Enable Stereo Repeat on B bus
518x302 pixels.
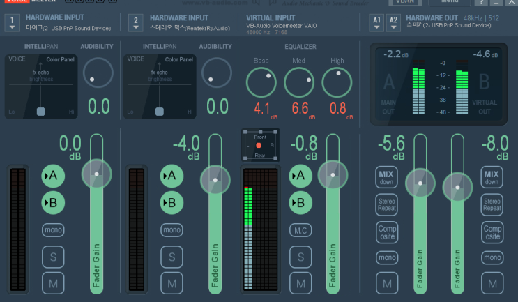coord(492,204)
